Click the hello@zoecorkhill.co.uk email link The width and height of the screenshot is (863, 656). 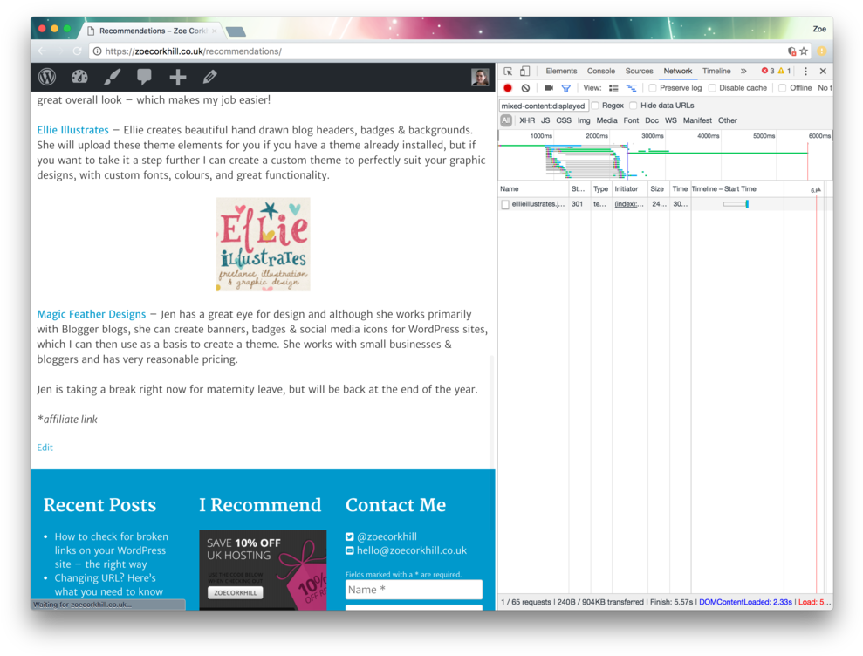click(412, 550)
